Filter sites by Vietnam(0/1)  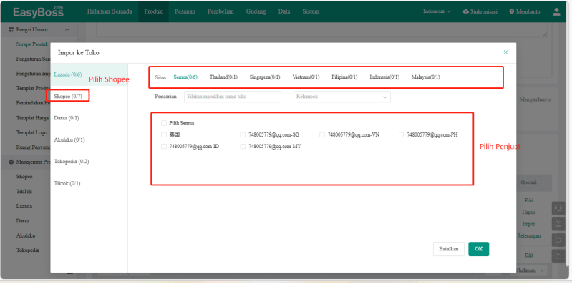pos(306,77)
